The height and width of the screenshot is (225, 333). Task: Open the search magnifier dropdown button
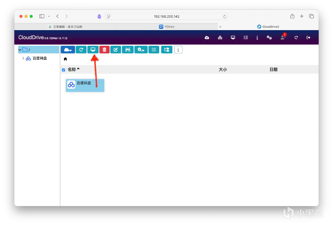[x=141, y=50]
